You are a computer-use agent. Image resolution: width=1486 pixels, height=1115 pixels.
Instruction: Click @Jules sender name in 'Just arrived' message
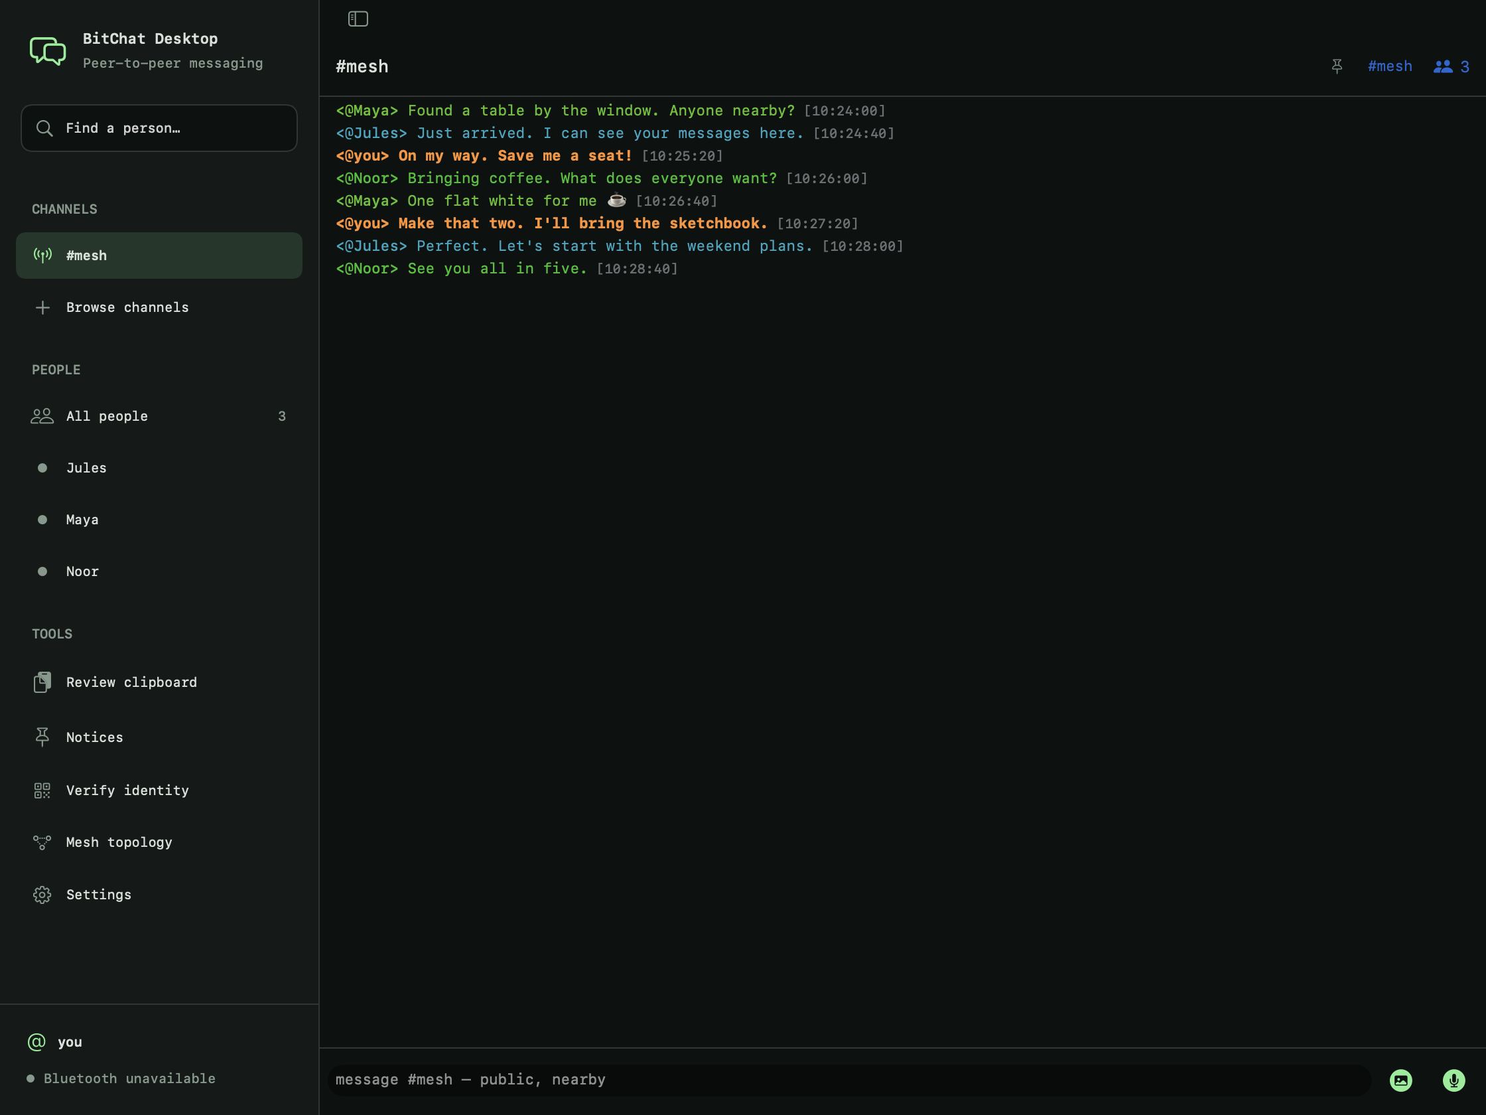[x=371, y=133]
